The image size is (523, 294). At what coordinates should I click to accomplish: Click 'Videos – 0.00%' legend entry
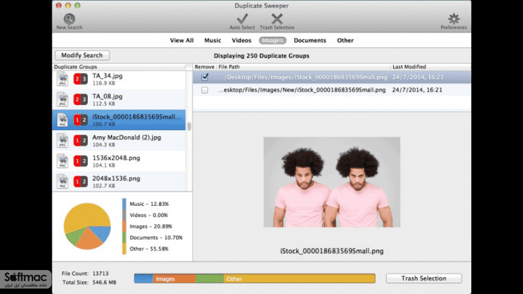(x=149, y=215)
